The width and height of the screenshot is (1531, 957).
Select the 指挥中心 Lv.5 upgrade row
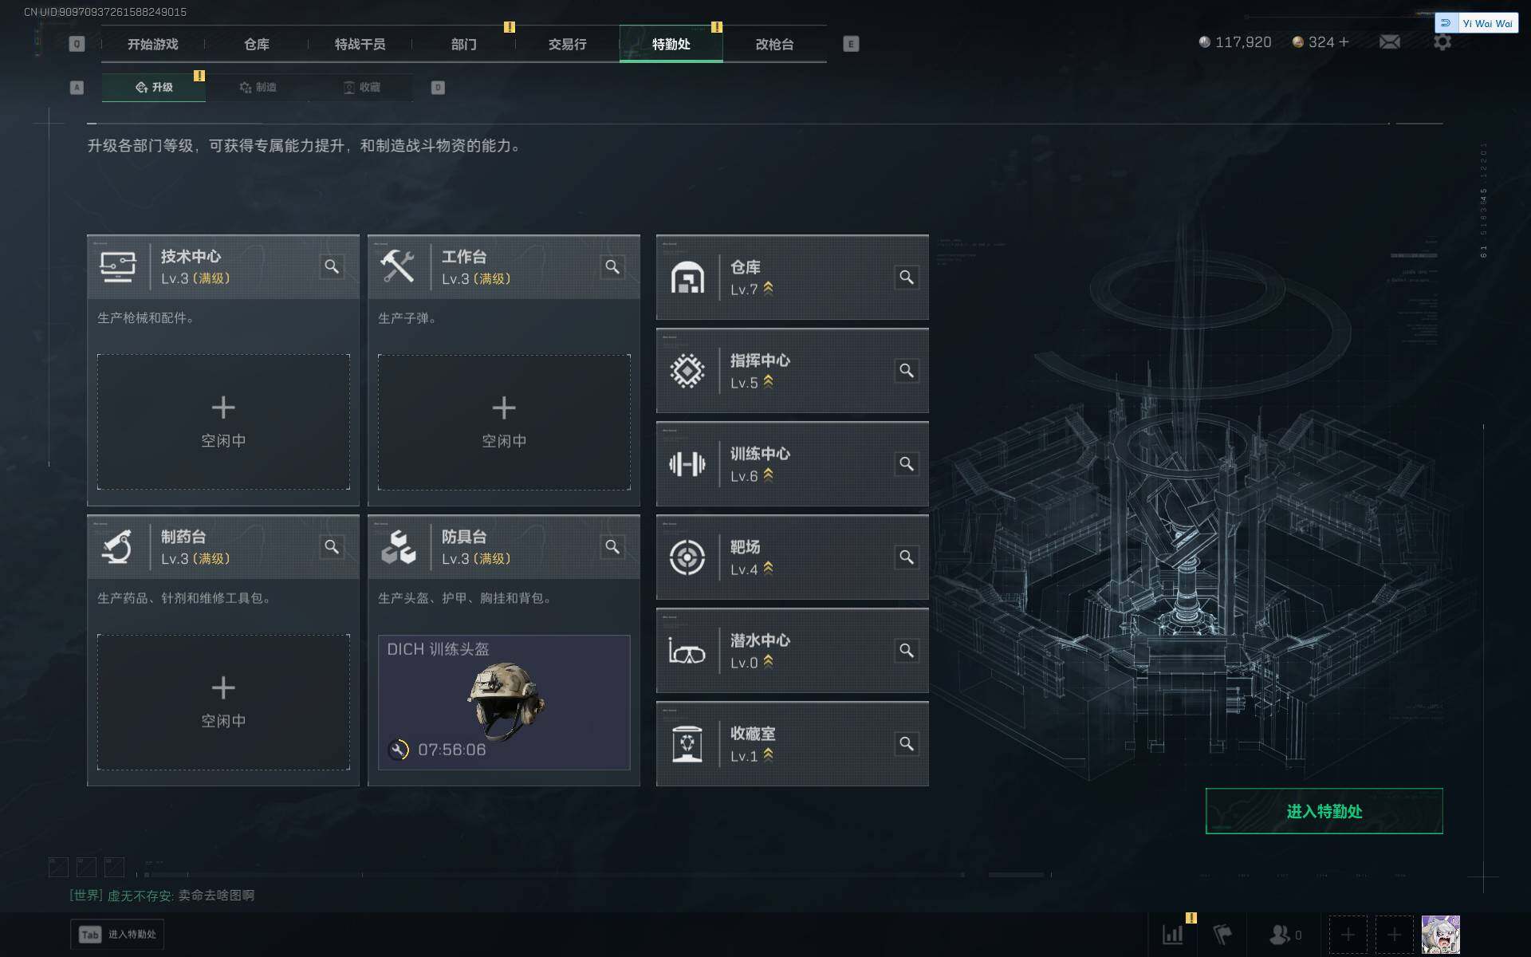pos(792,371)
